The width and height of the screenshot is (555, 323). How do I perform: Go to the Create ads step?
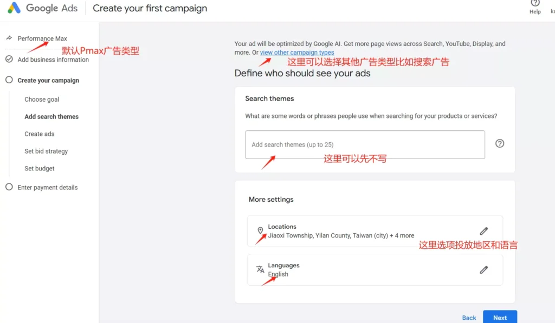coord(39,134)
